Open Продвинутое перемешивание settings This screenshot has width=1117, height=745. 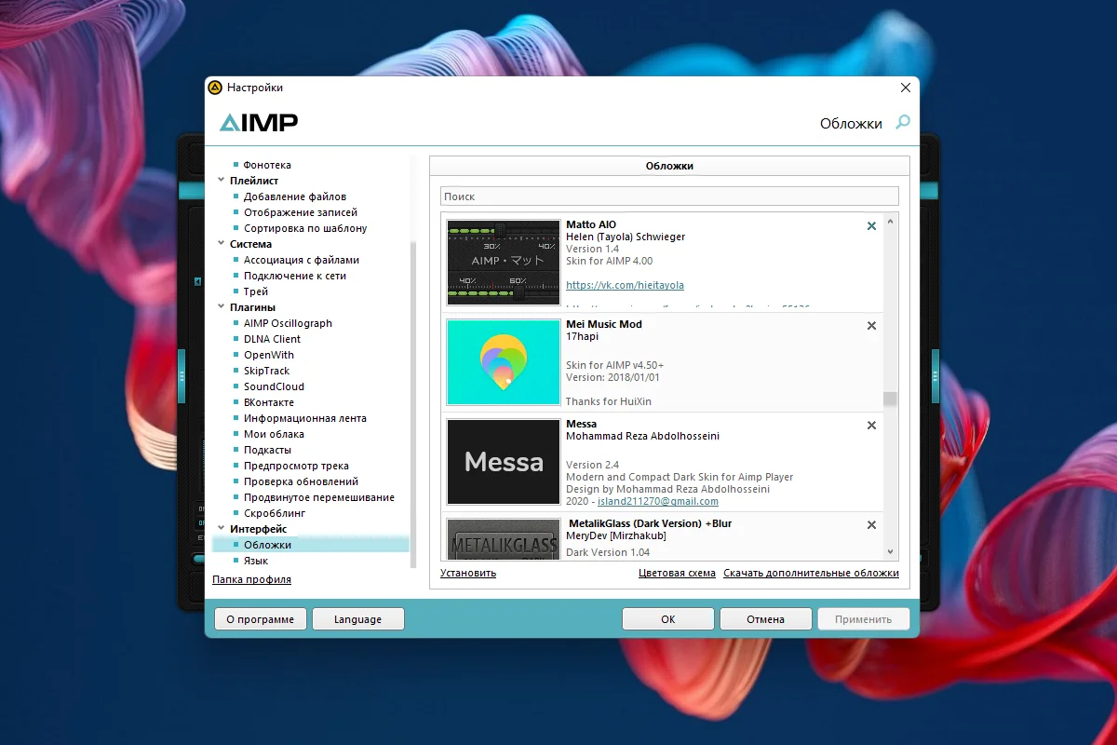click(x=319, y=497)
